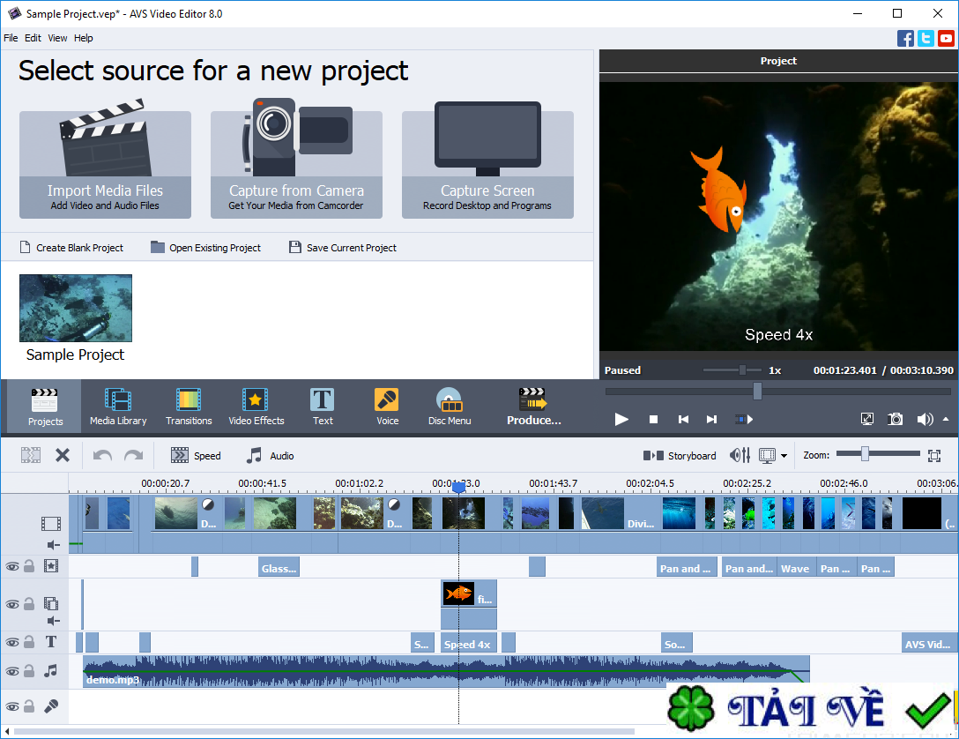Open the Produce wizard
Image resolution: width=959 pixels, height=739 pixels.
[x=534, y=406]
